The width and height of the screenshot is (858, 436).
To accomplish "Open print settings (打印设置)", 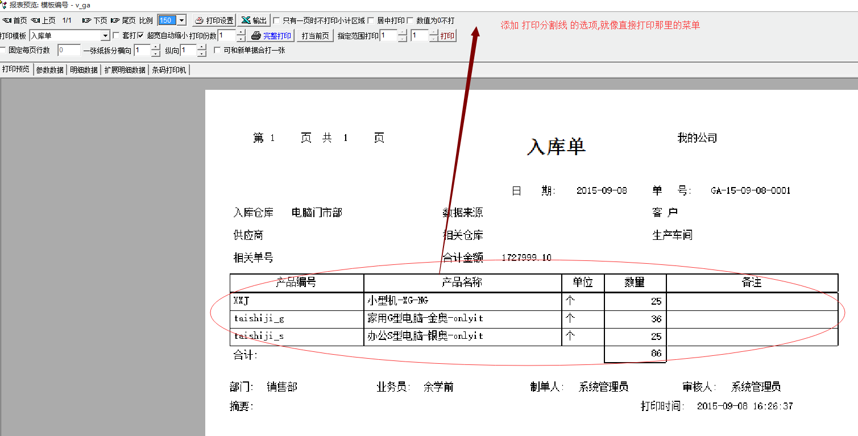I will click(x=214, y=20).
